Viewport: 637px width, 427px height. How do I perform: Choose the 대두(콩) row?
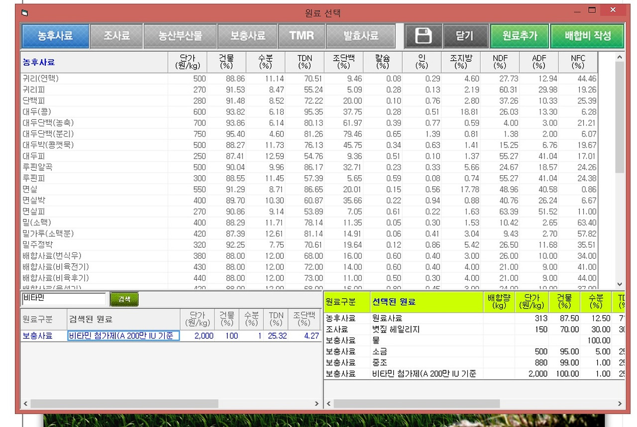pos(309,112)
